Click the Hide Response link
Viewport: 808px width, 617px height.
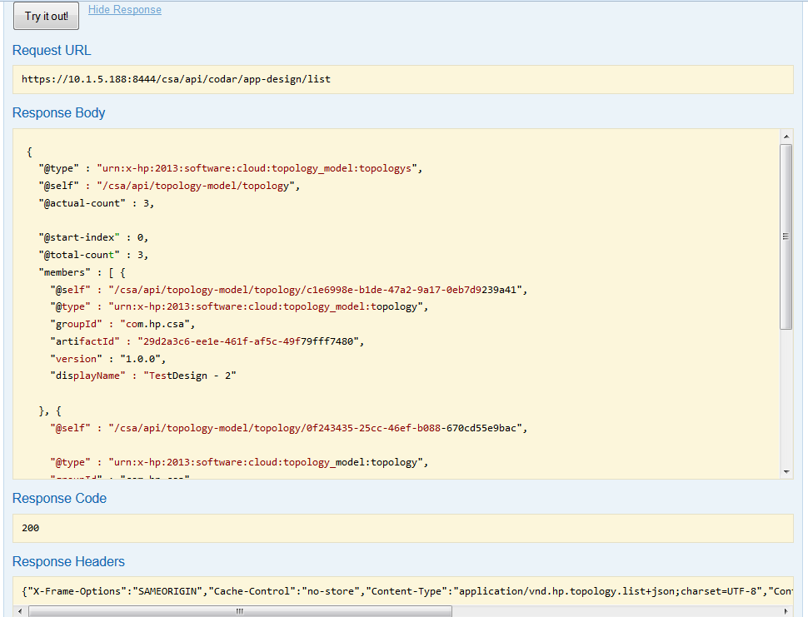(125, 10)
